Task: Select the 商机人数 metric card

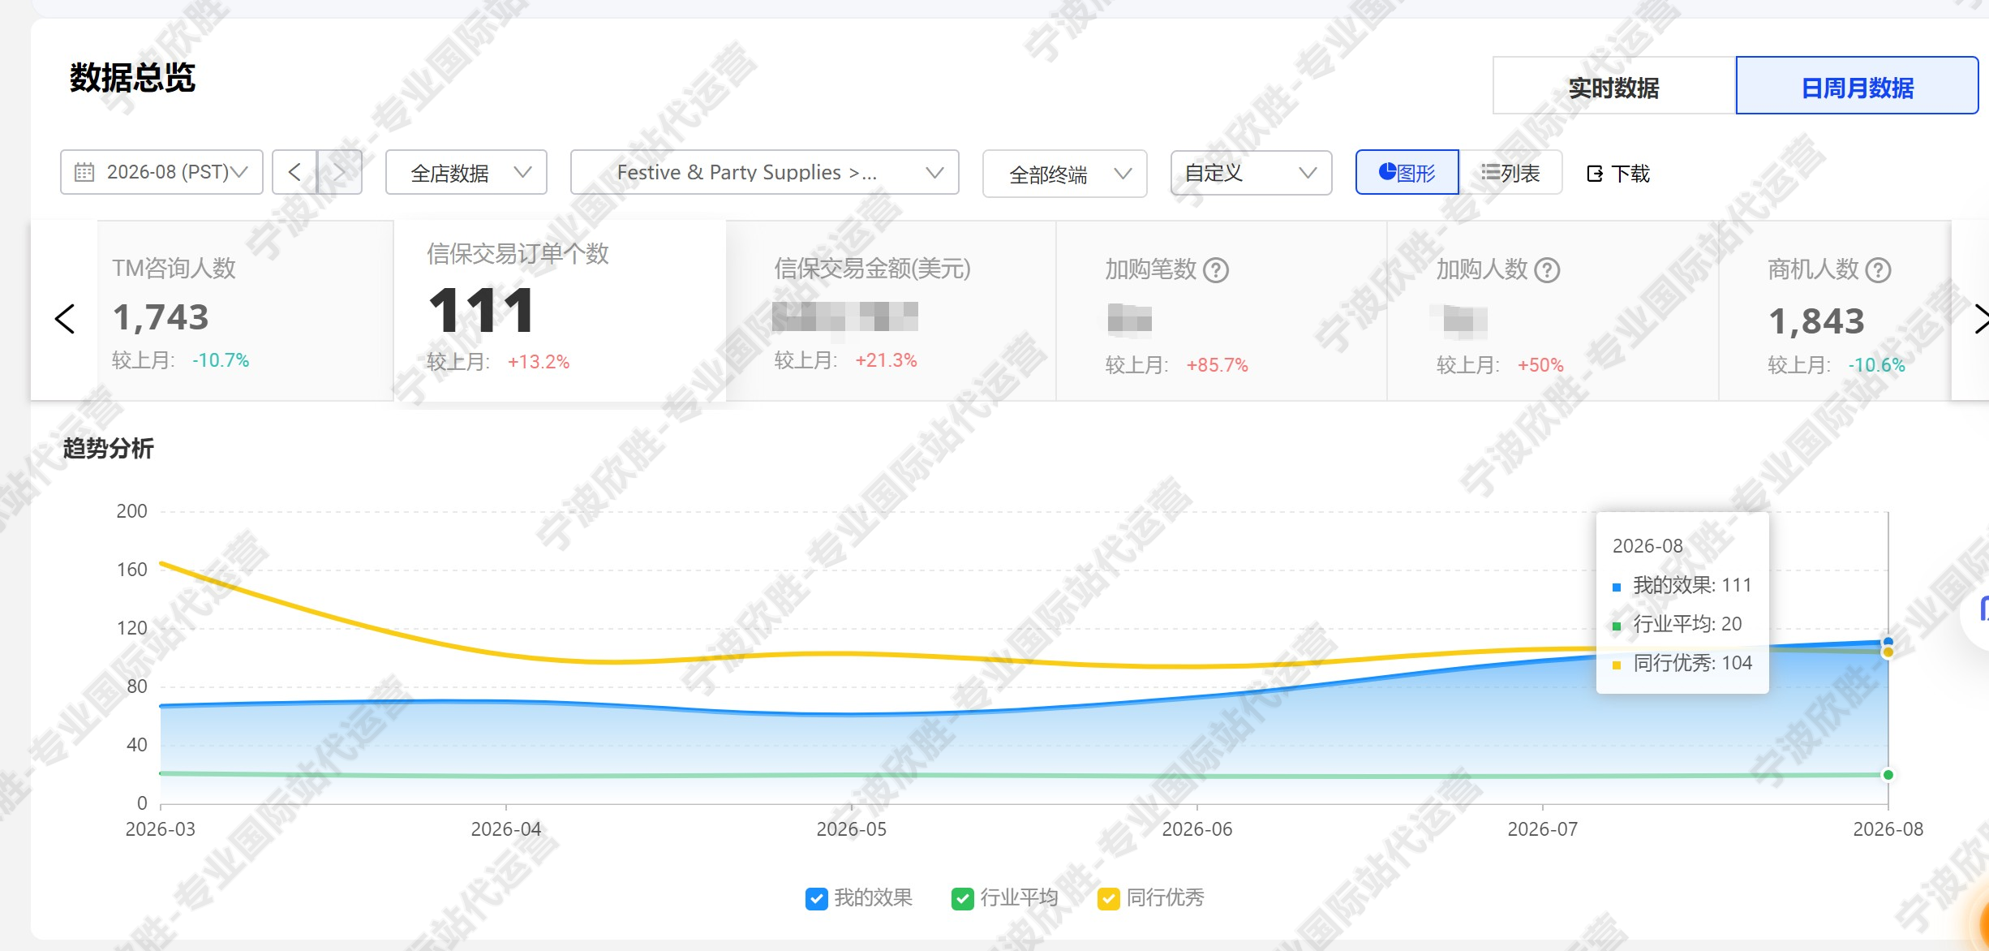Action: 1835,311
